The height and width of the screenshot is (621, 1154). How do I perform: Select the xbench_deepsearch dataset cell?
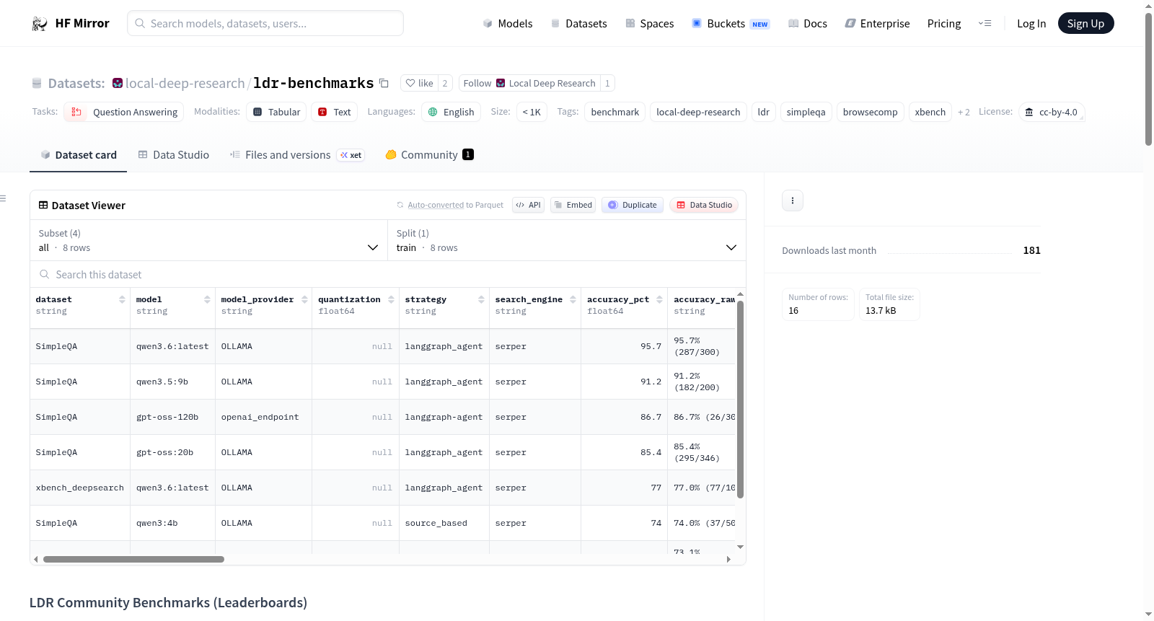tap(80, 488)
